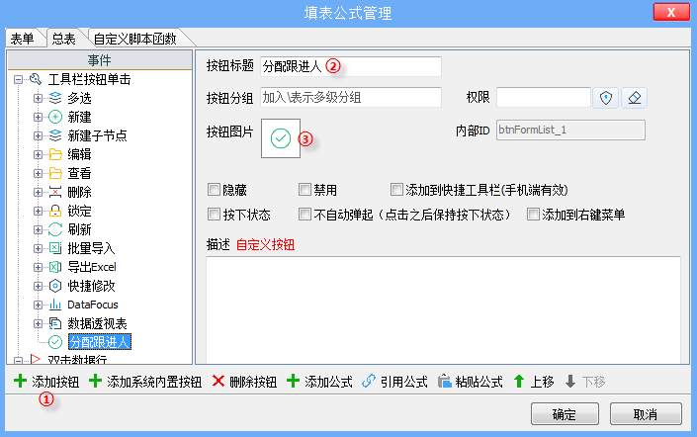
Task: Click the eraser clear-permission icon
Action: 635,98
